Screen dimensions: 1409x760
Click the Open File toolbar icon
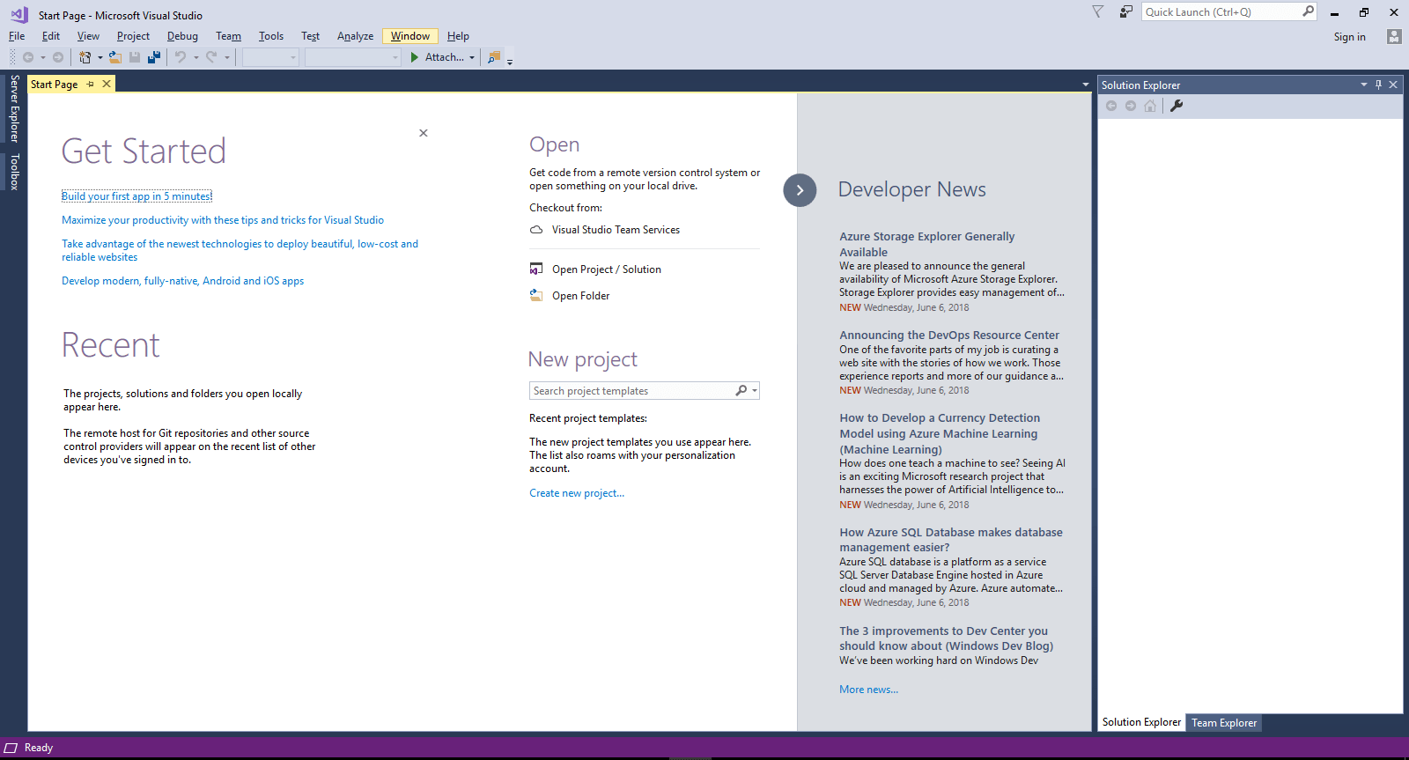pos(114,57)
